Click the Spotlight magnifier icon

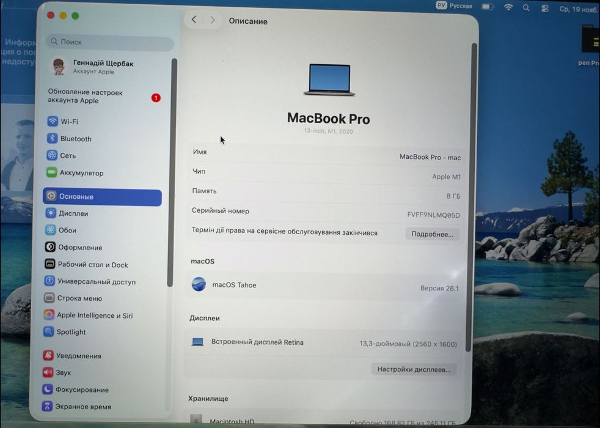tap(48, 331)
